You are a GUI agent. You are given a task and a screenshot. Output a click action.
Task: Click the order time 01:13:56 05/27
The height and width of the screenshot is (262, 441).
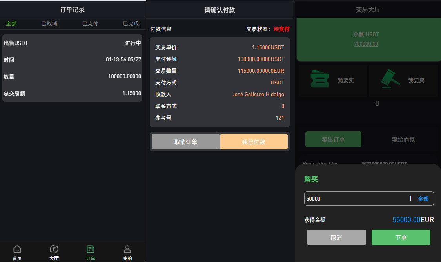coord(123,59)
